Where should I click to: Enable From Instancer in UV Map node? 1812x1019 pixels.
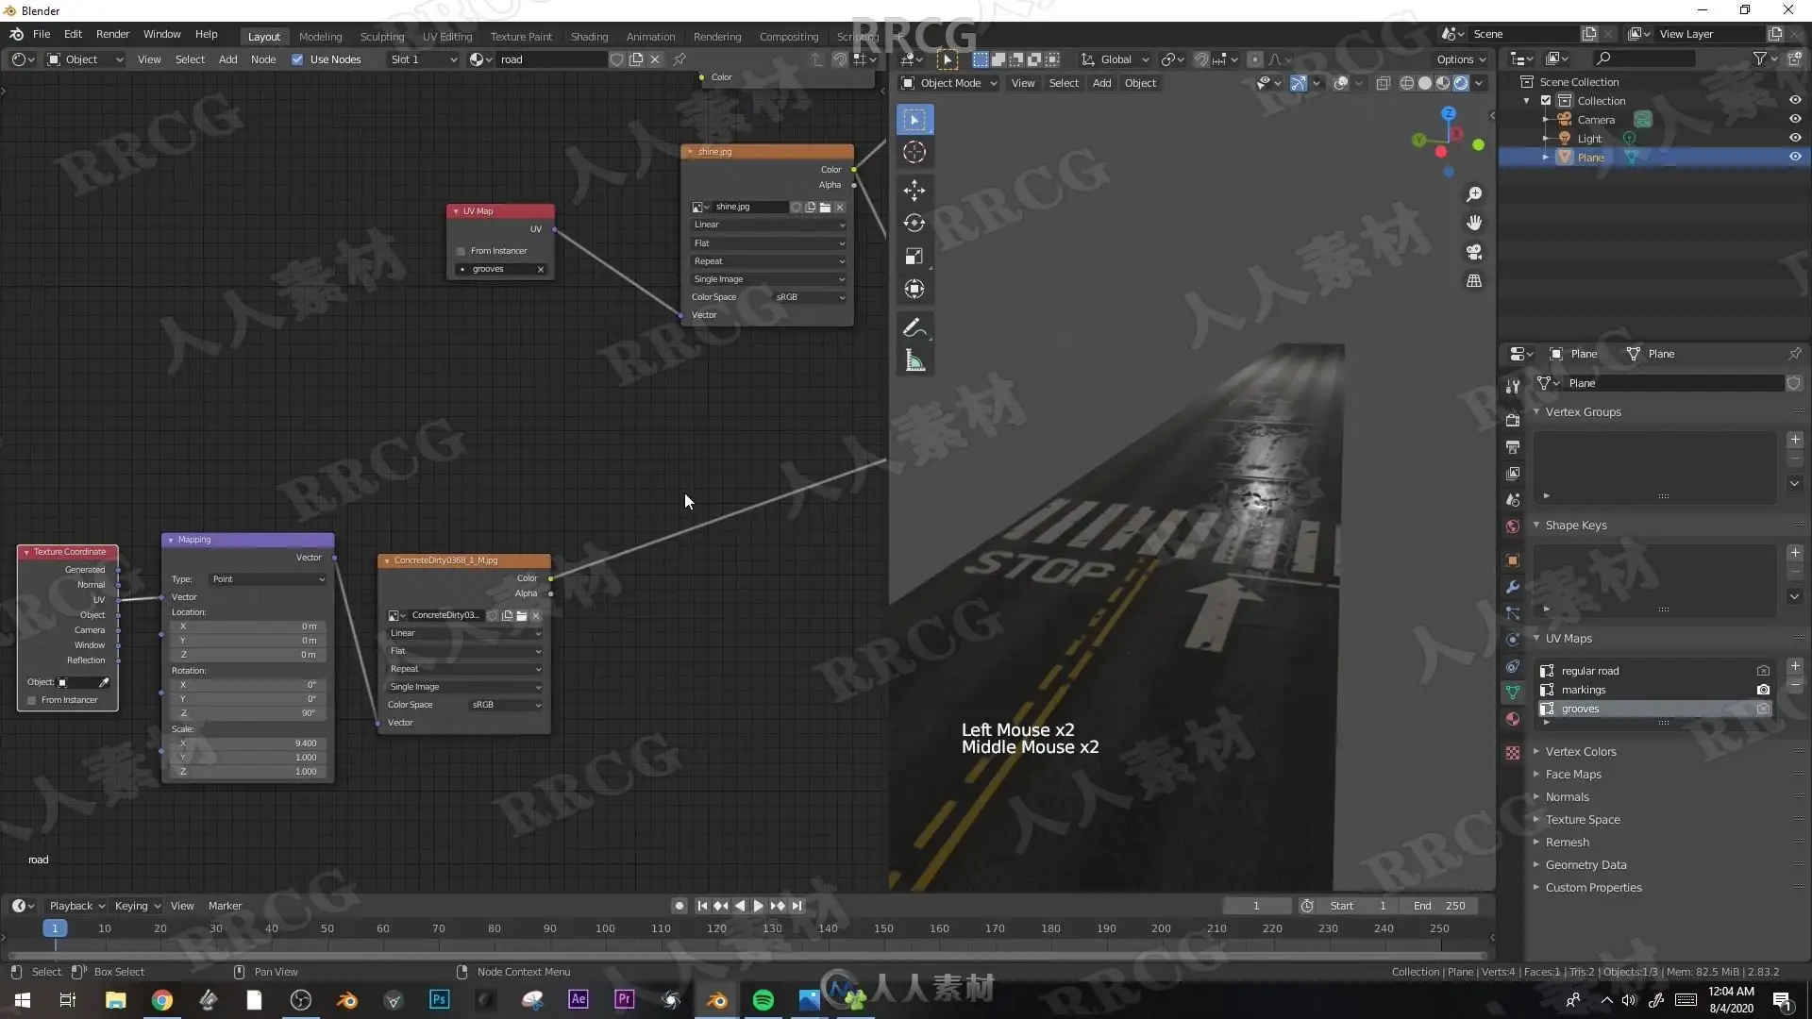point(461,251)
